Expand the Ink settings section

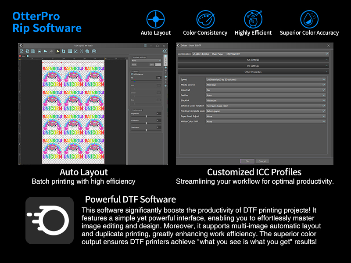253,66
